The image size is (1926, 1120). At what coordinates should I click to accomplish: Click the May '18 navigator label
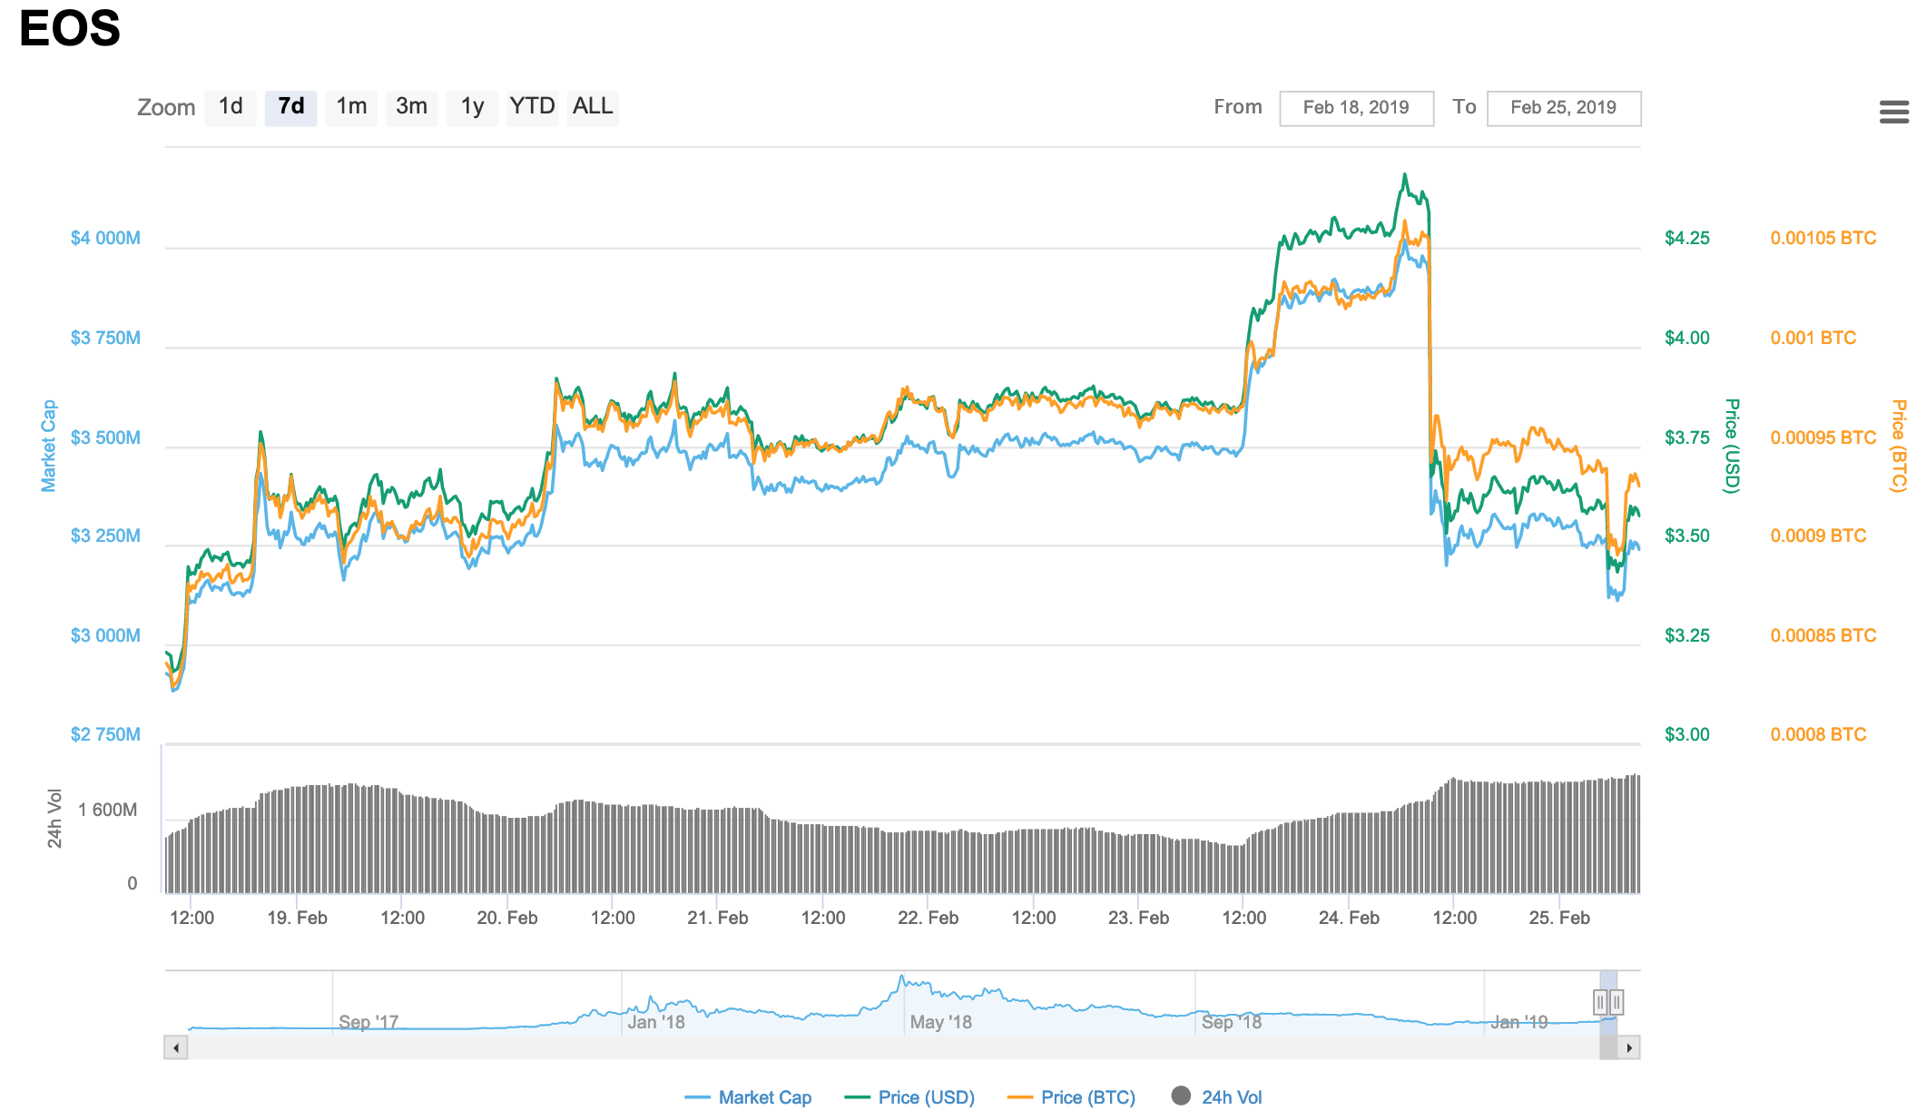tap(941, 1022)
